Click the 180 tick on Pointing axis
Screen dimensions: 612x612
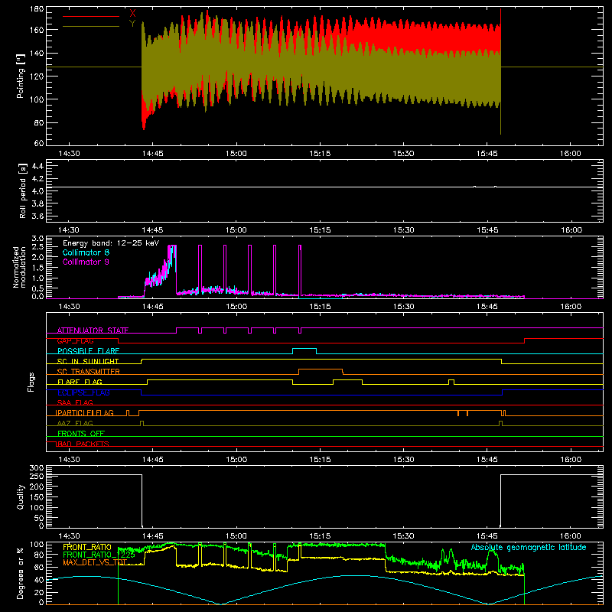(x=37, y=9)
